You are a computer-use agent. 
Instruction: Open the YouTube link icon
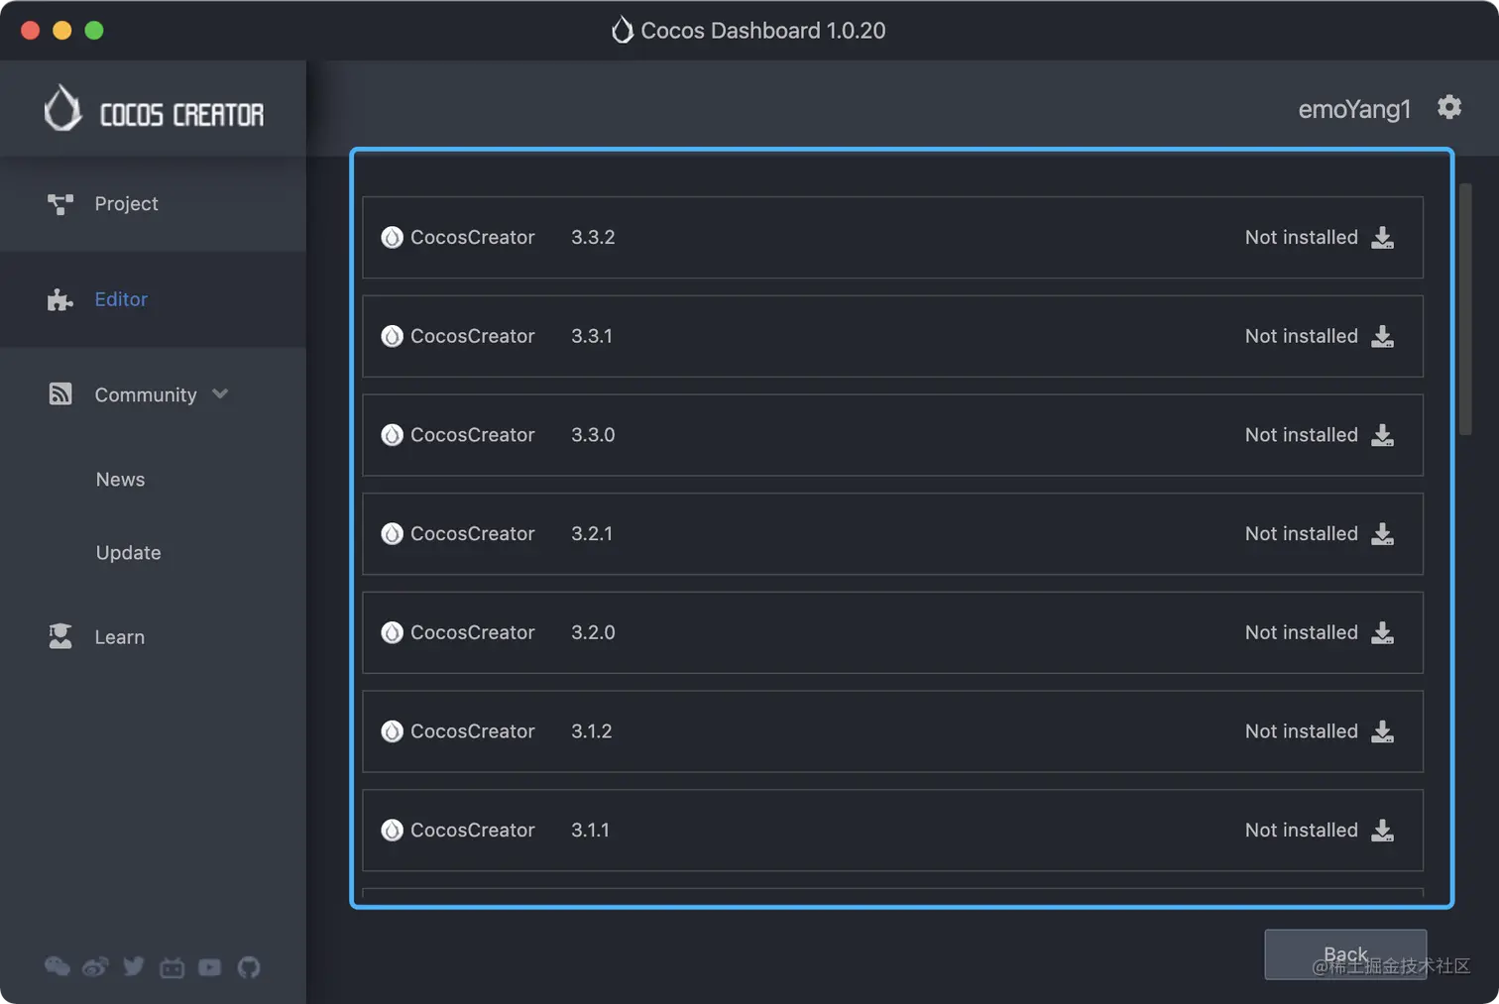point(209,966)
